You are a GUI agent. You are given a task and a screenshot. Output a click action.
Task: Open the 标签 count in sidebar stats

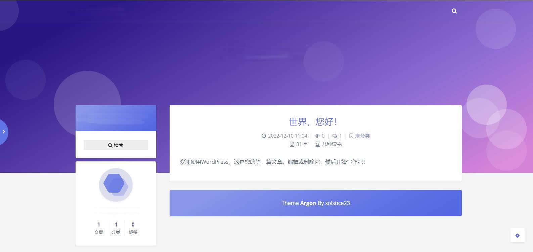[x=133, y=228]
